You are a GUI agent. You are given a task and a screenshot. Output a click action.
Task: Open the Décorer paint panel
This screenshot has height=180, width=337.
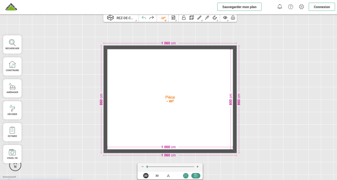[x=12, y=110]
